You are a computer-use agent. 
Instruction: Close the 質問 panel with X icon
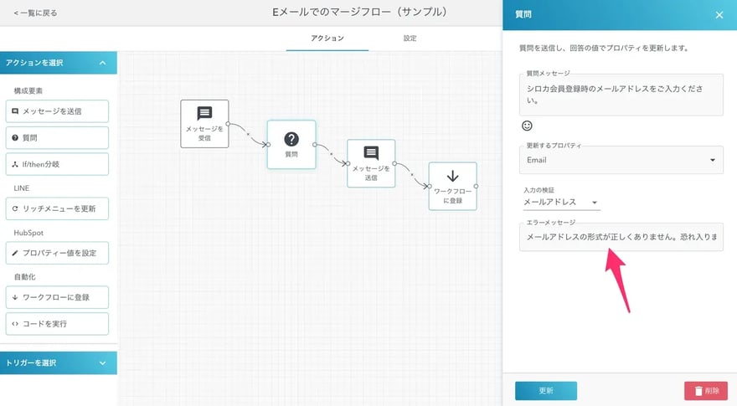(719, 14)
